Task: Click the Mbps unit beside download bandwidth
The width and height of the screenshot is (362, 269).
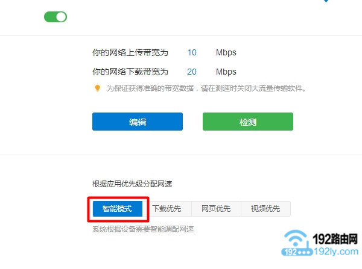Action: pos(226,72)
